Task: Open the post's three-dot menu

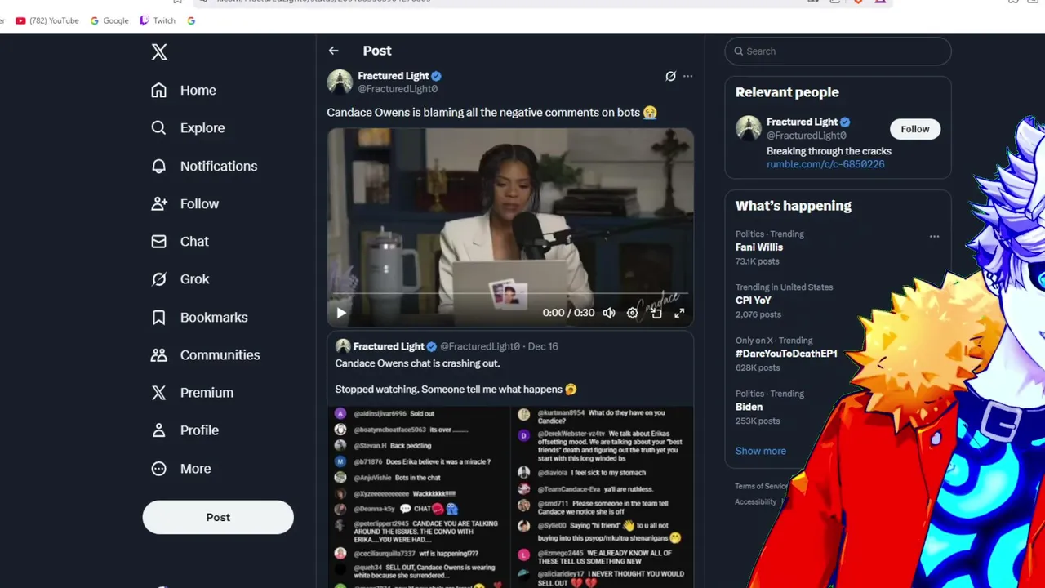Action: pyautogui.click(x=688, y=76)
